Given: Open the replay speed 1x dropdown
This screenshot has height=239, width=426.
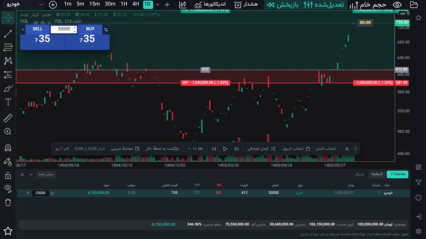Looking at the screenshot, I should click(196, 149).
